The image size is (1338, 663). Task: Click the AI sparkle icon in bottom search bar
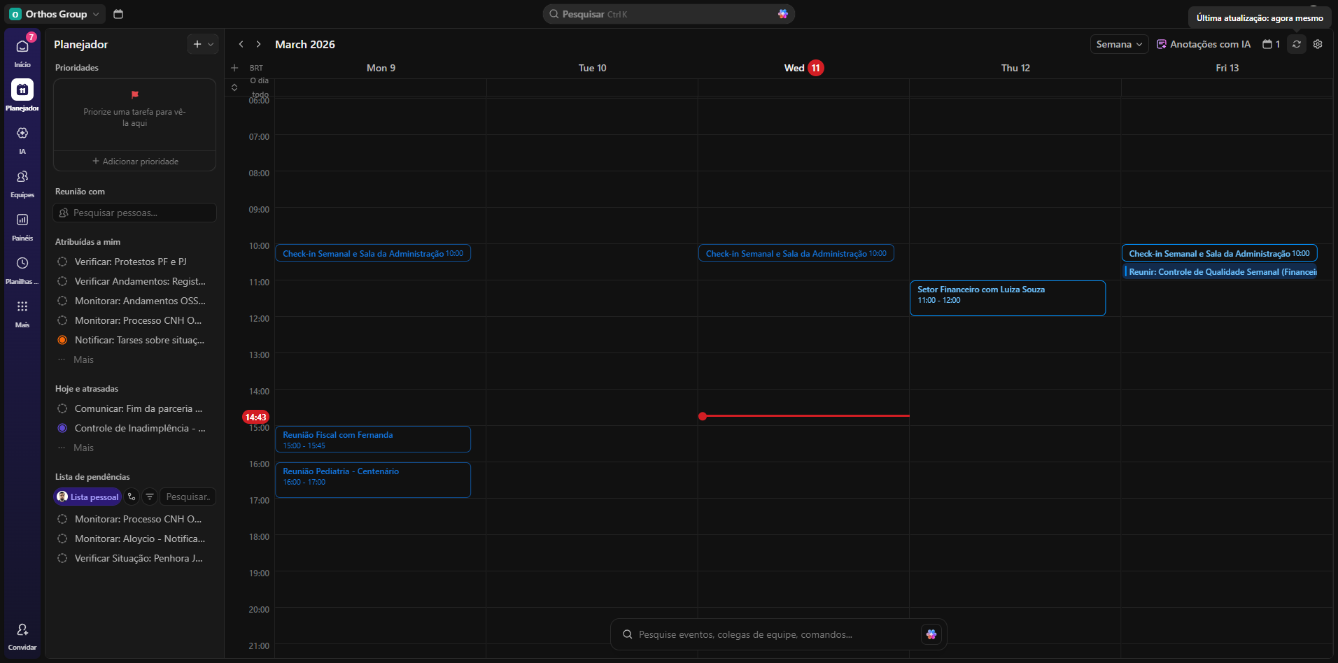coord(931,634)
